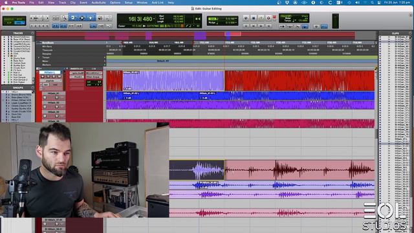The image size is (414, 233).
Task: Open the Nudge value dropdown
Action: point(235,23)
